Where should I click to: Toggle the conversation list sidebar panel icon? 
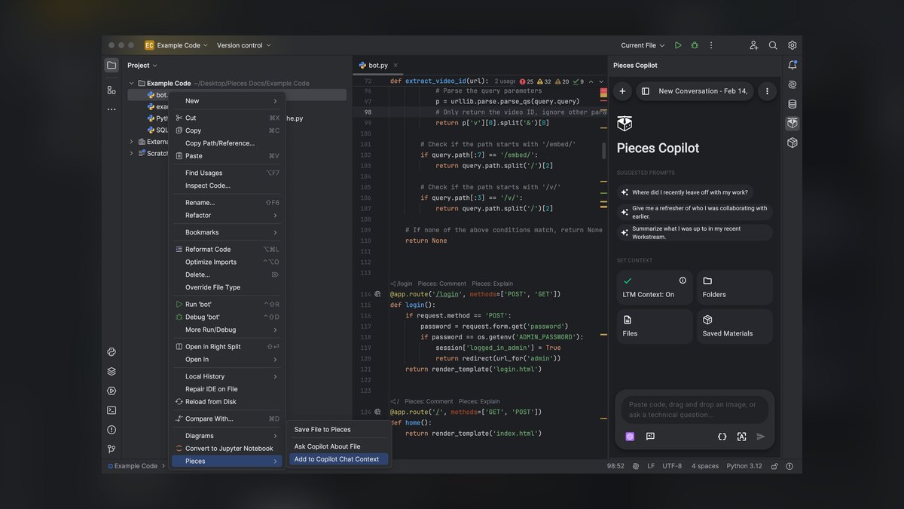646,91
